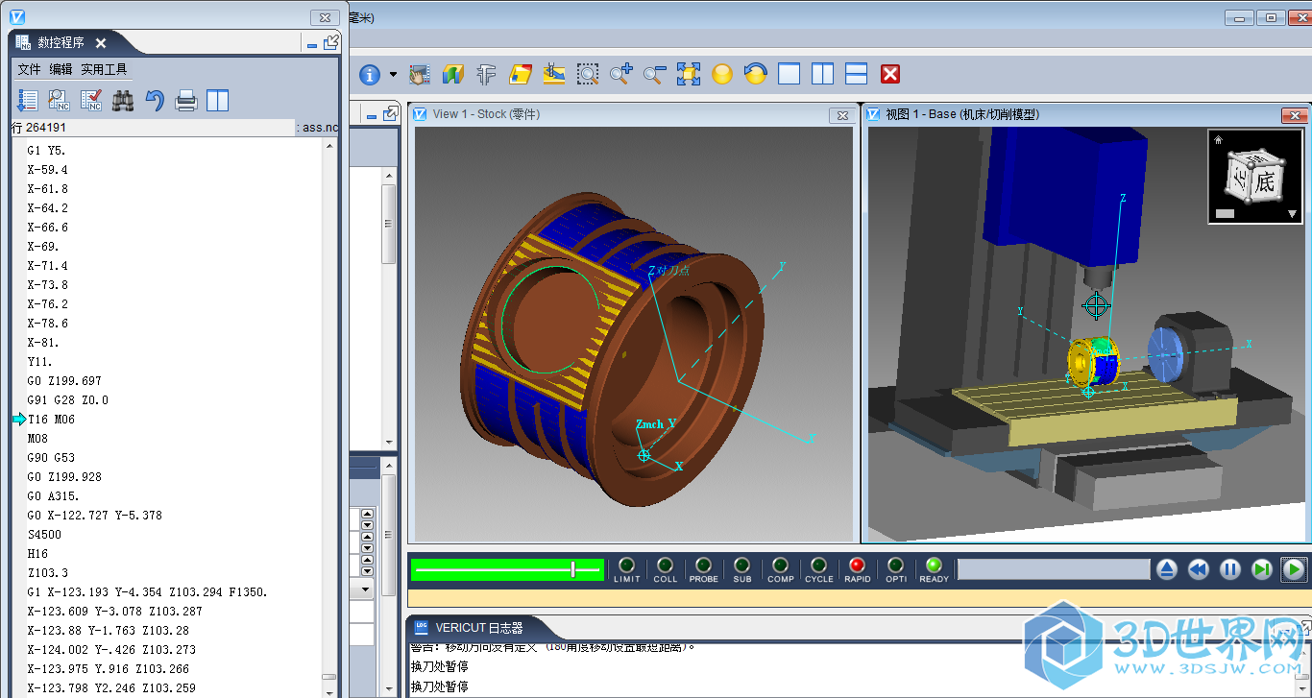Screen dimensions: 1312x698
Task: Select the S4500 line in NC program
Action: [x=44, y=535]
